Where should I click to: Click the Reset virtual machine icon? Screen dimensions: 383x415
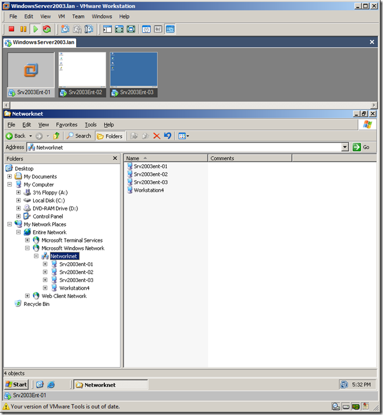47,29
